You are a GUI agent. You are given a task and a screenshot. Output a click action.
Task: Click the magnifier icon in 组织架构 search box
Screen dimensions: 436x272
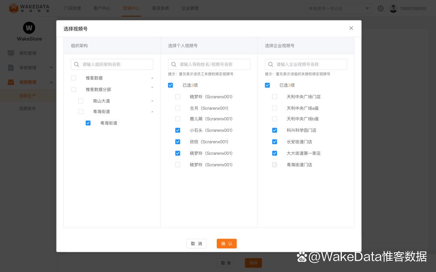[x=77, y=64]
